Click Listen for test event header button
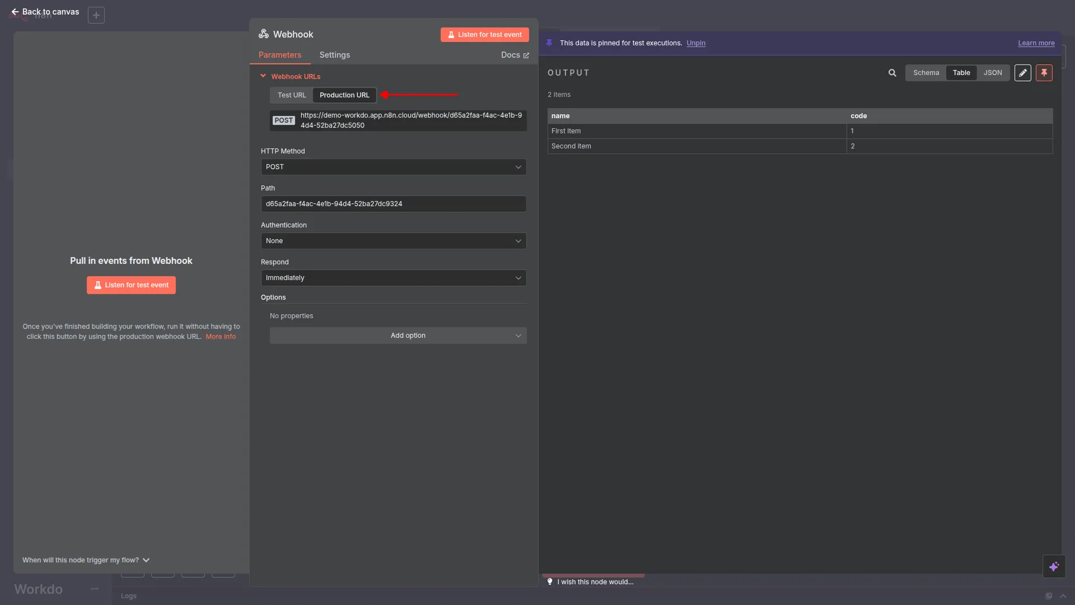The height and width of the screenshot is (605, 1075). (484, 35)
